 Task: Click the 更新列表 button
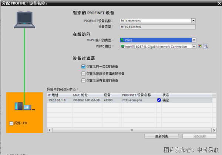162,136
